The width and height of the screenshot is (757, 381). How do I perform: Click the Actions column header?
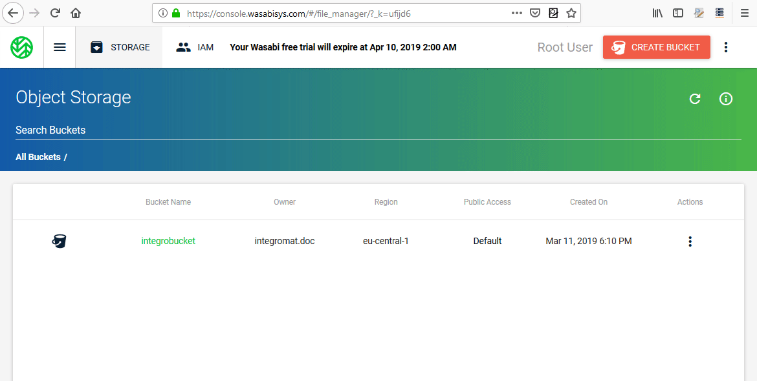click(x=690, y=202)
